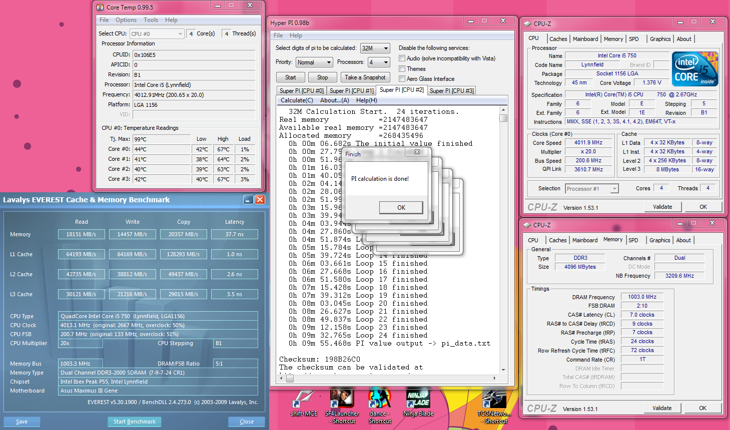Switch to the Super PI [CPU #1] tab

click(x=351, y=90)
